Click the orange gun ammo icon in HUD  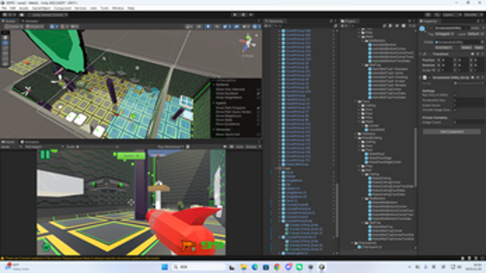(189, 246)
